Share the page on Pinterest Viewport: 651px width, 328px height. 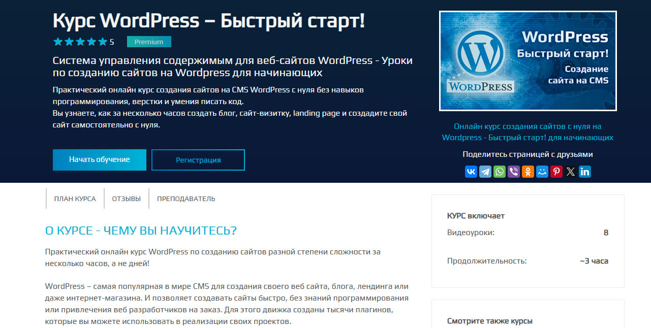click(556, 172)
